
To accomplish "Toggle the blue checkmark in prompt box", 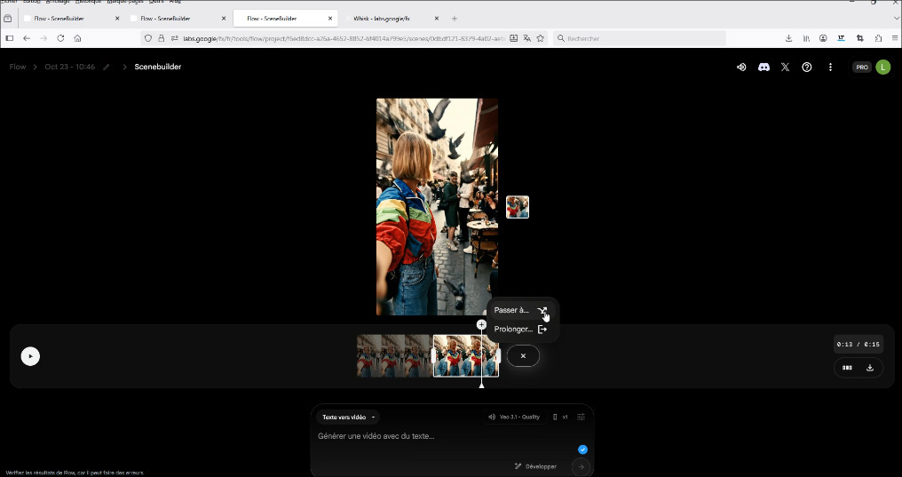I will [582, 449].
